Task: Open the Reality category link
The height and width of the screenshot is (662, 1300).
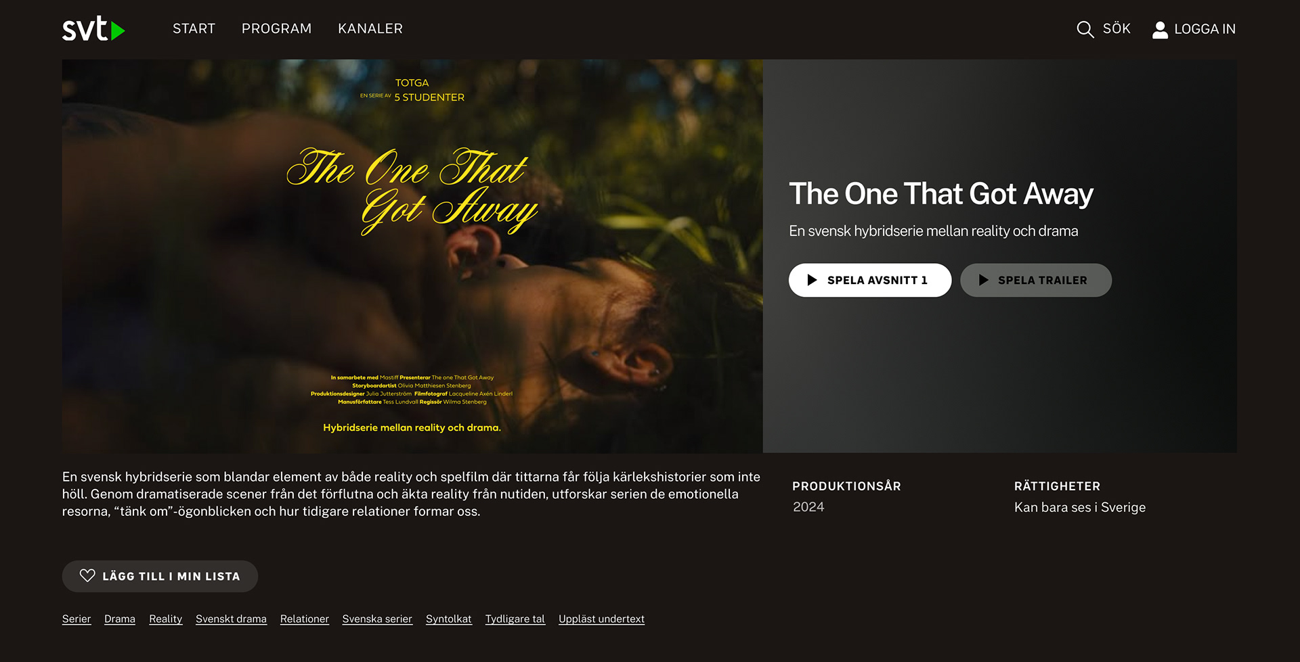Action: [x=166, y=619]
